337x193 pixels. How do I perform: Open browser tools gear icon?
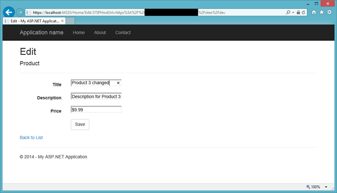(329, 12)
